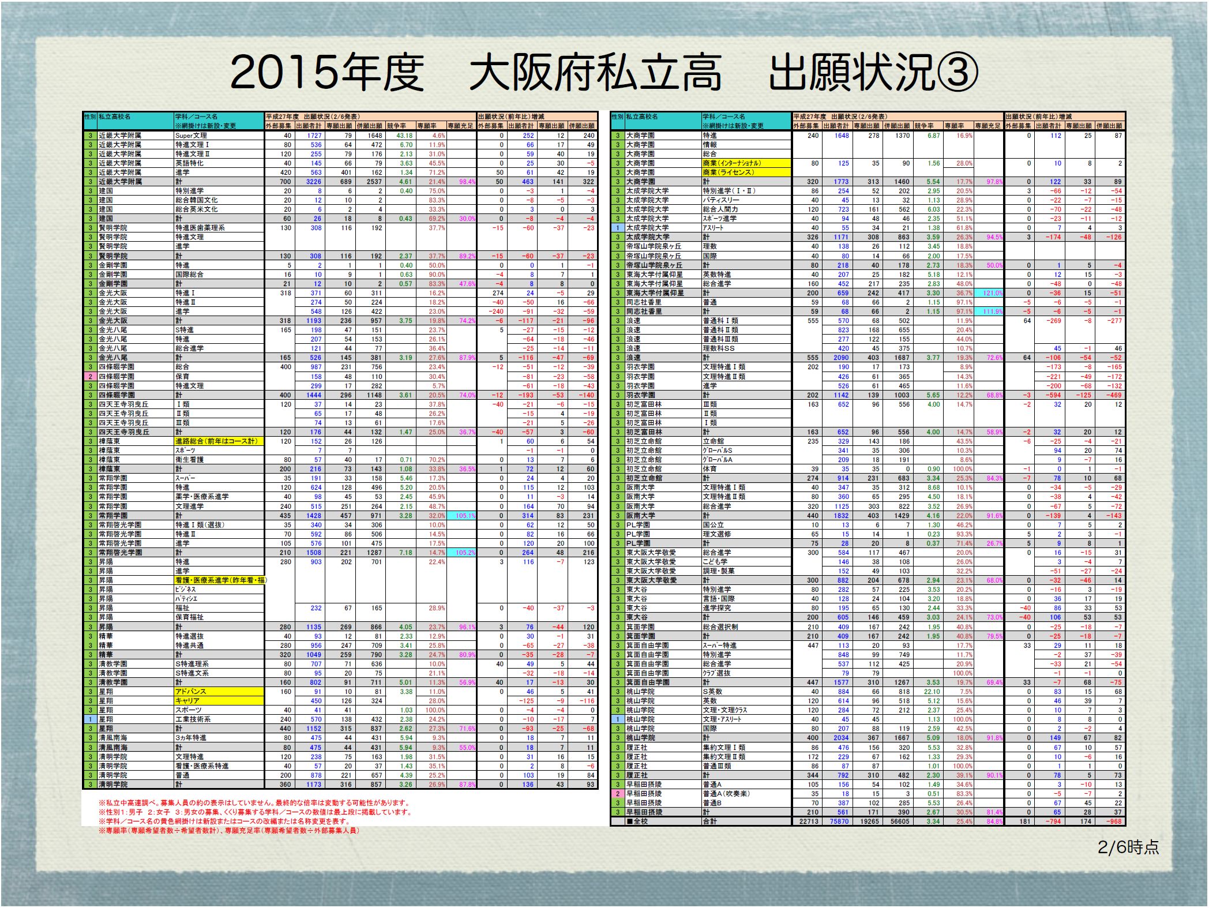
Task: Click the yellow '看護・医療系進学' cell of 昇陽
Action: (220, 580)
